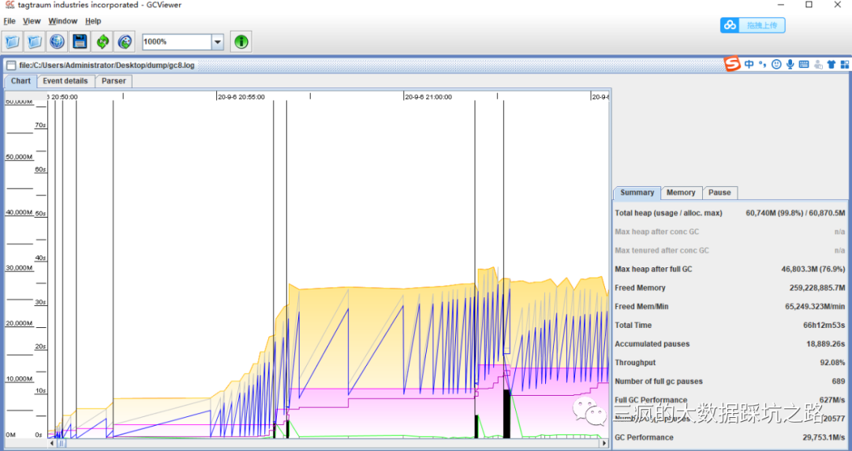Screen dimensions: 852x451
Task: Click the GCViewer application title bar icon
Action: click(9, 5)
